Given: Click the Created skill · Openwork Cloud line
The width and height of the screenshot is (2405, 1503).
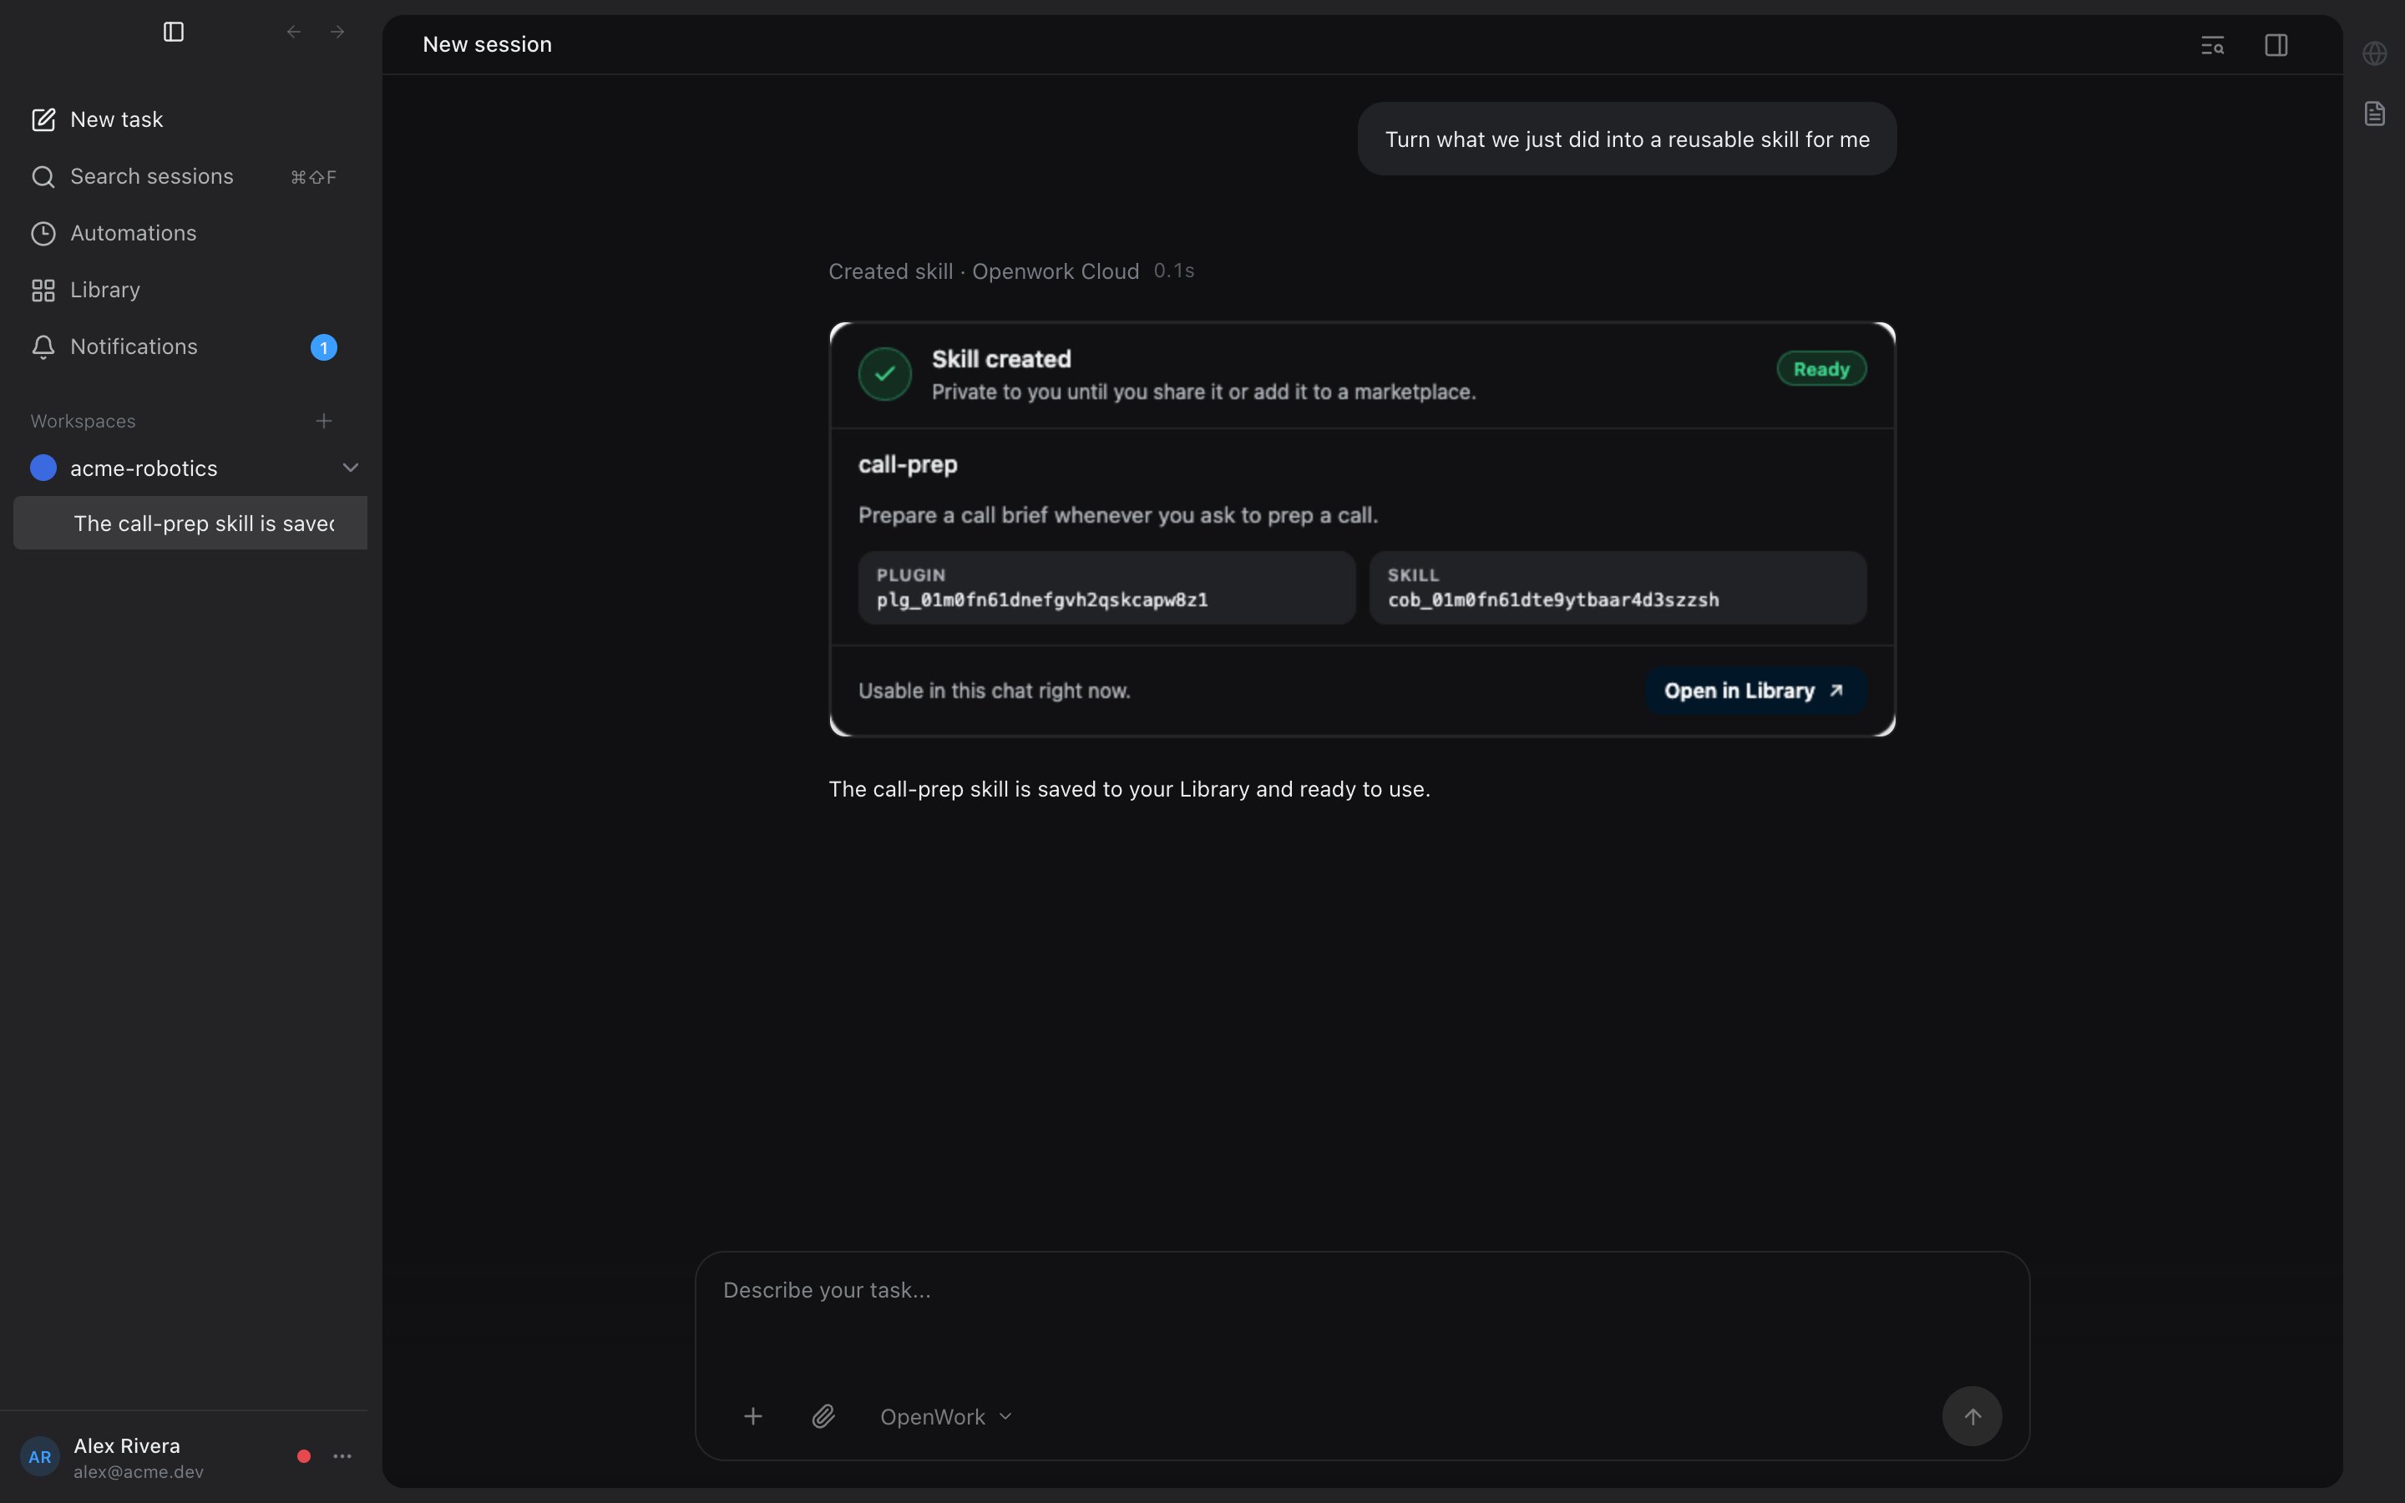Looking at the screenshot, I should 984,271.
